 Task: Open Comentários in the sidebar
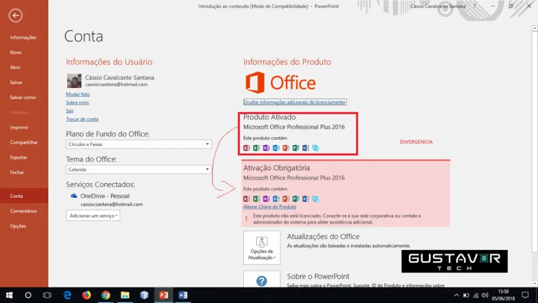[x=23, y=211]
